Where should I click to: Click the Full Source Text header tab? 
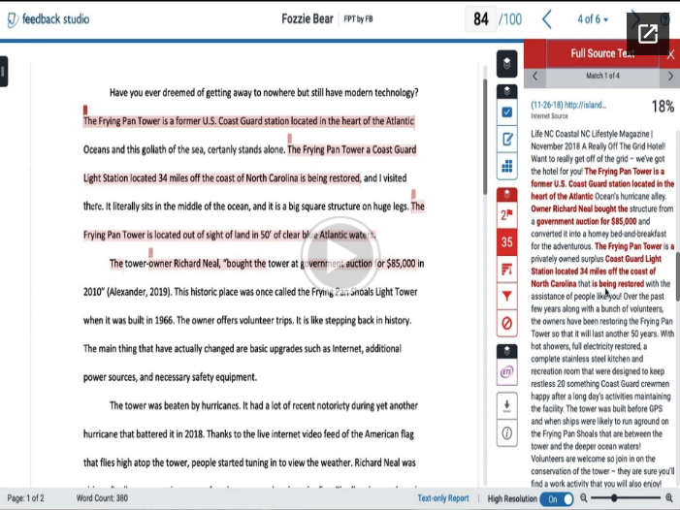(x=602, y=53)
